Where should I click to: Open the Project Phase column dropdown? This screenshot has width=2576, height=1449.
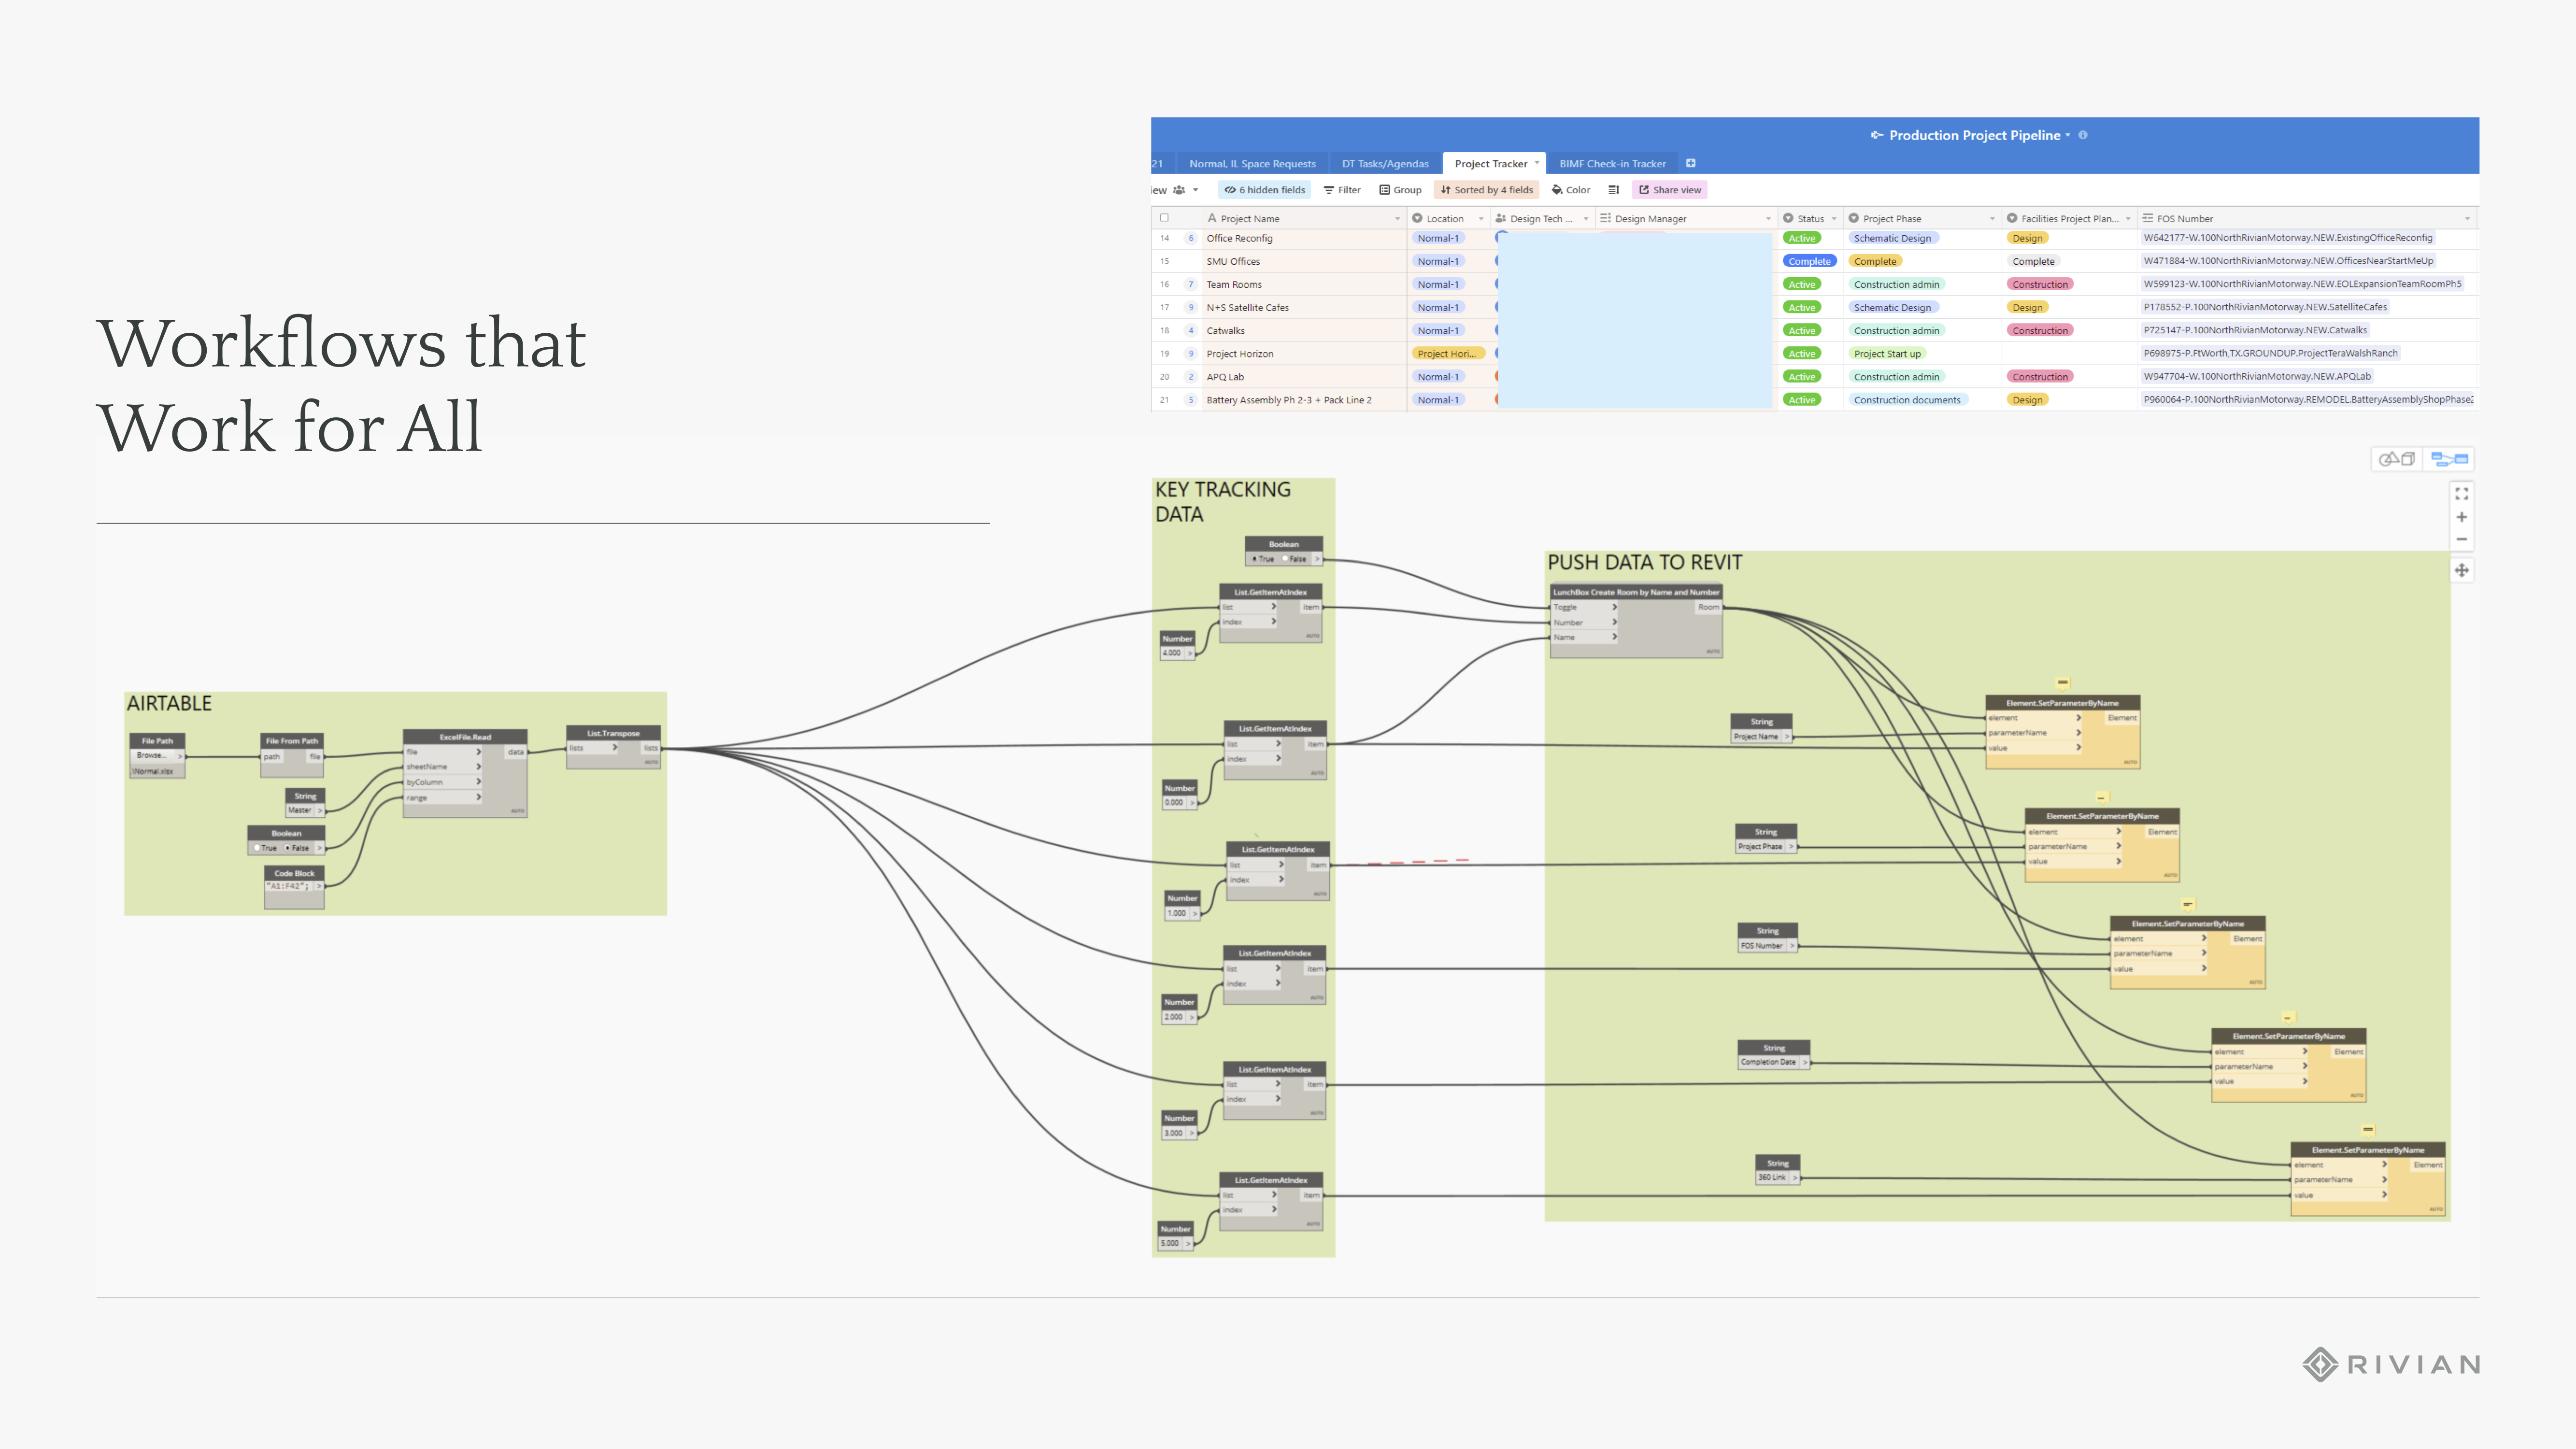[x=1992, y=219]
